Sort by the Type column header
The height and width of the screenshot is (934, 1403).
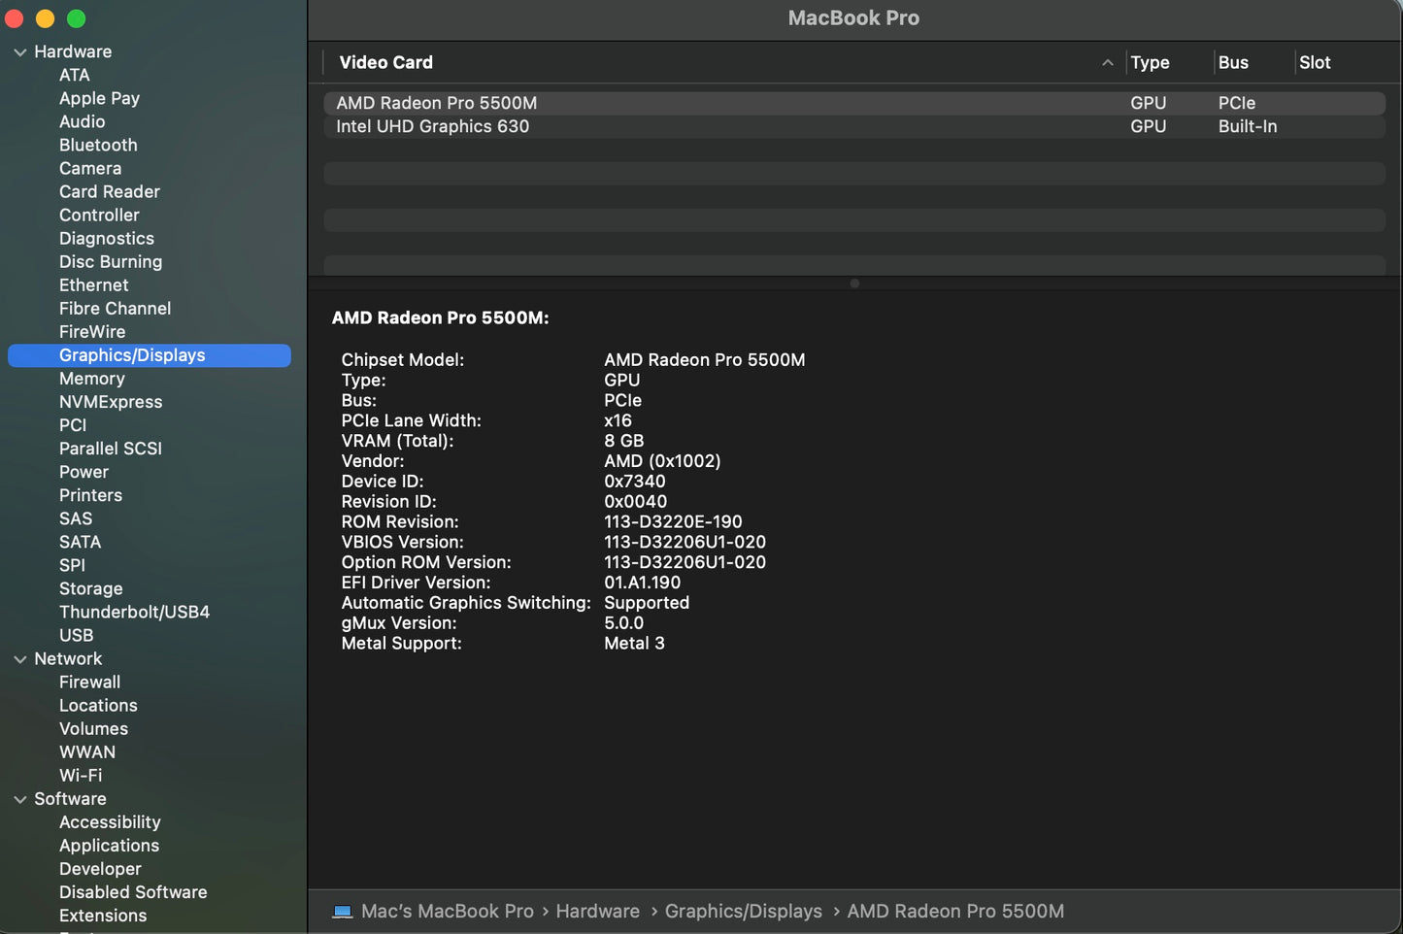click(x=1150, y=63)
